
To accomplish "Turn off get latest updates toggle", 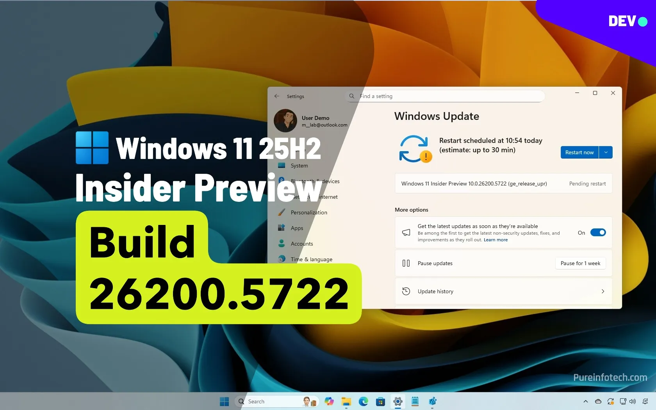I will (598, 233).
